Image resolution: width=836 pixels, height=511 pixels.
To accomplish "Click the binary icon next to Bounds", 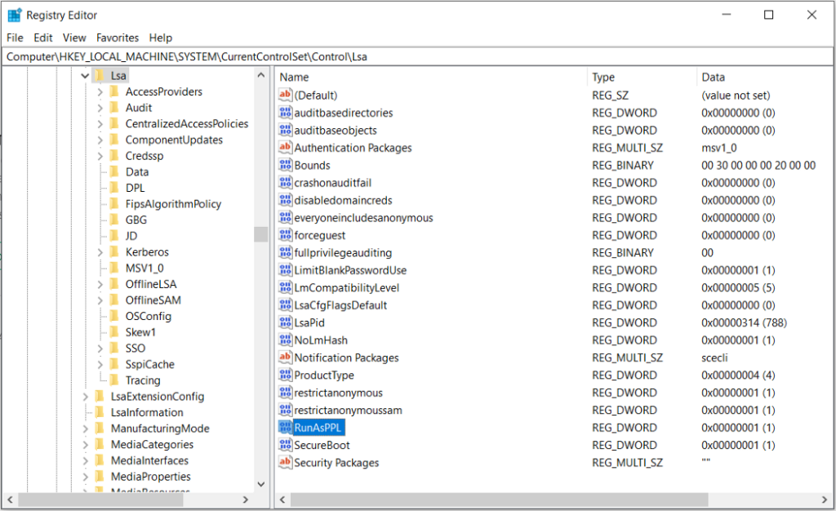I will coord(285,166).
